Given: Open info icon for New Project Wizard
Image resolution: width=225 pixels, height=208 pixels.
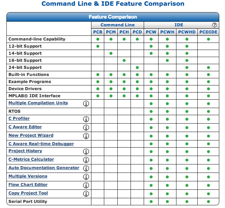Looking at the screenshot, I should (x=86, y=136).
